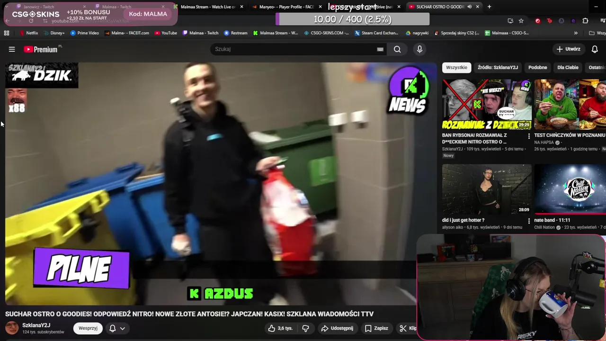The image size is (606, 341).
Task: Bookmark this page with the star icon
Action: [x=521, y=21]
